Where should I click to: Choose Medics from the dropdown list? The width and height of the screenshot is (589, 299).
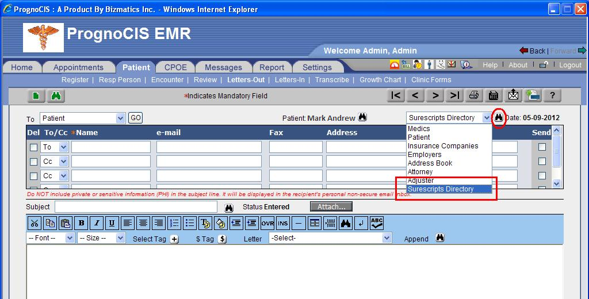point(419,128)
